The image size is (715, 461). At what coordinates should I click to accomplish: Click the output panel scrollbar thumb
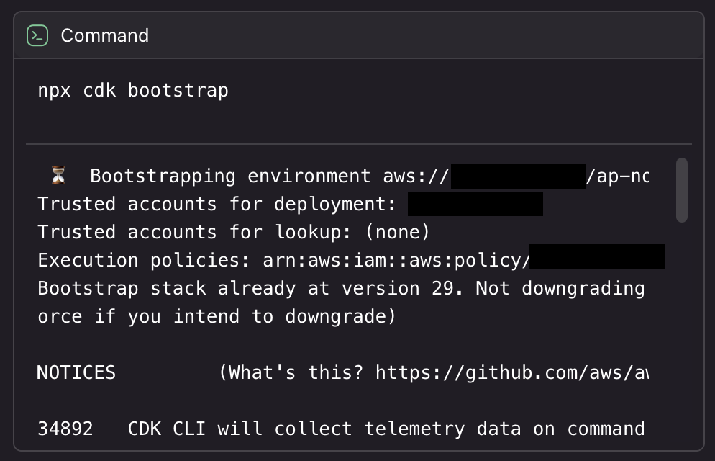[681, 190]
